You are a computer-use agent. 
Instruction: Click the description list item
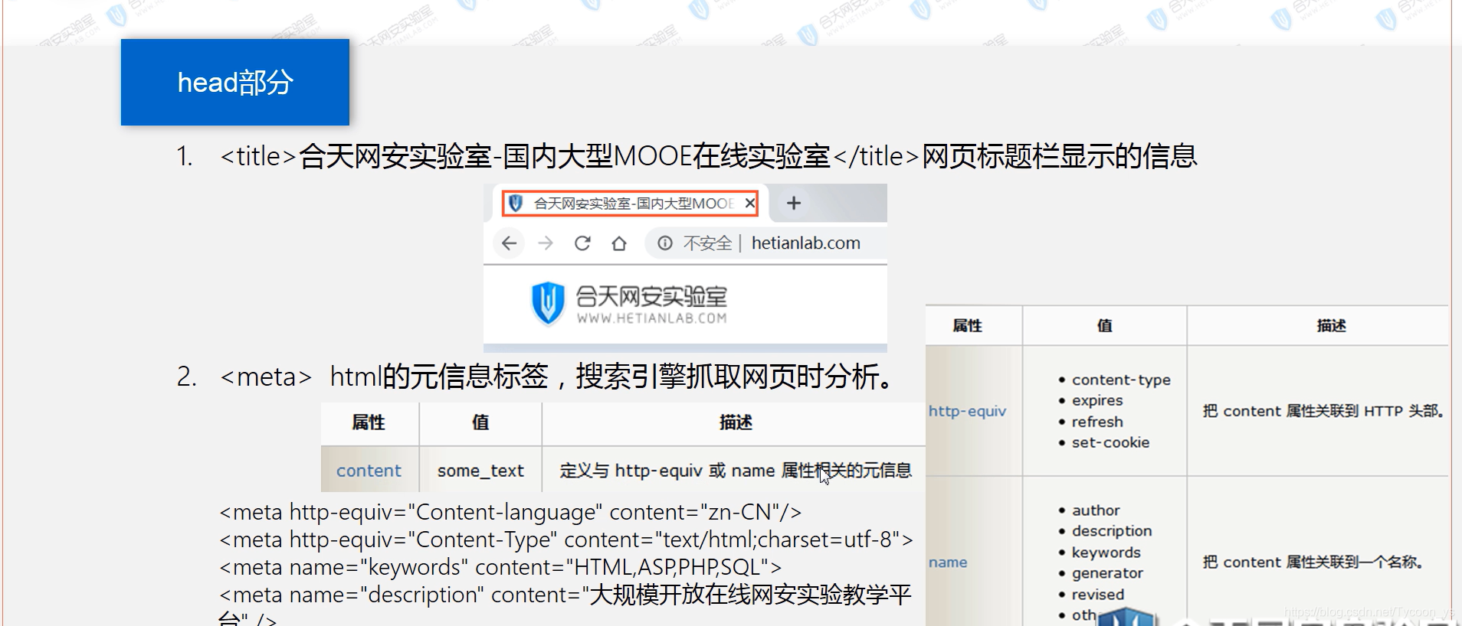[x=1112, y=531]
